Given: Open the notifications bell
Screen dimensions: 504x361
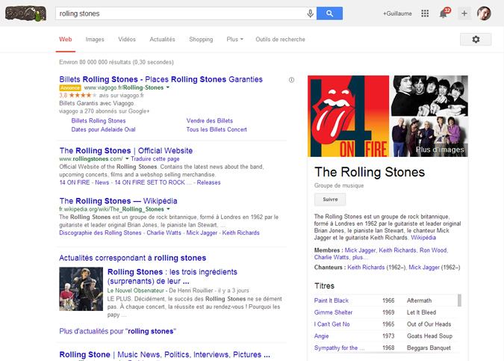Looking at the screenshot, I should click(x=444, y=13).
